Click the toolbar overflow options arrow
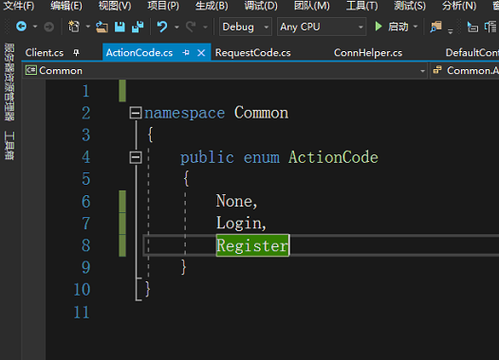This screenshot has width=499, height=360. tap(451, 31)
